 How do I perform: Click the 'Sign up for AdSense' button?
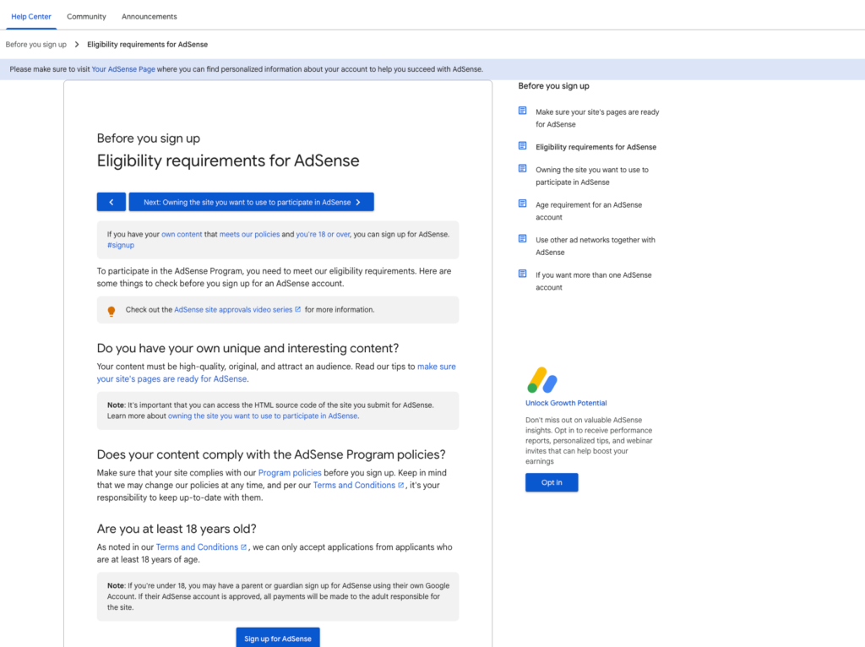[x=278, y=639]
